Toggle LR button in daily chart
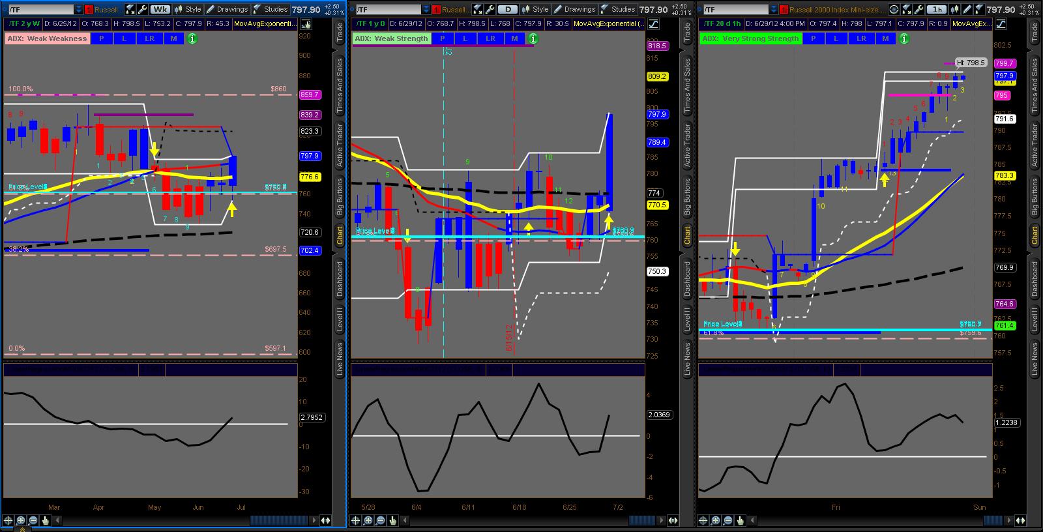1043x532 pixels. (491, 38)
